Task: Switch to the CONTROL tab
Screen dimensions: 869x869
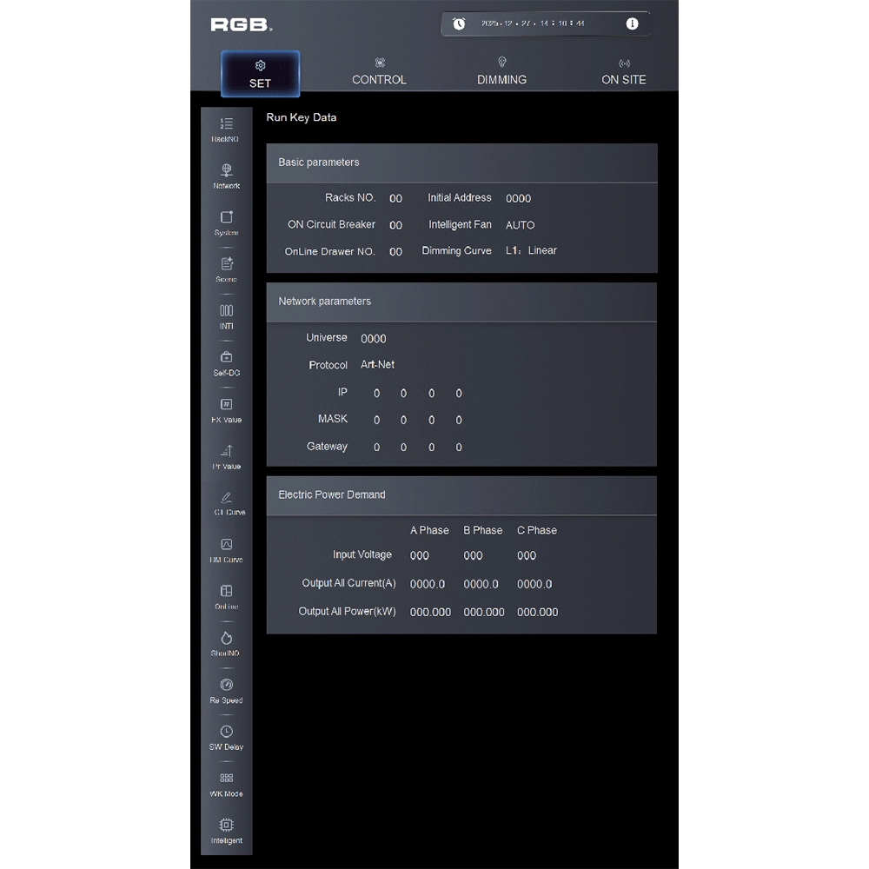Action: tap(379, 71)
